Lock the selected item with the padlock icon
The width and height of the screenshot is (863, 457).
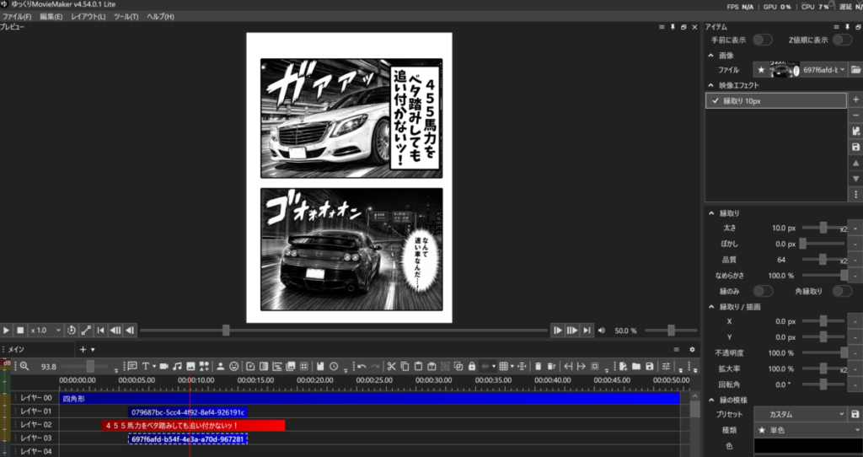click(x=472, y=366)
